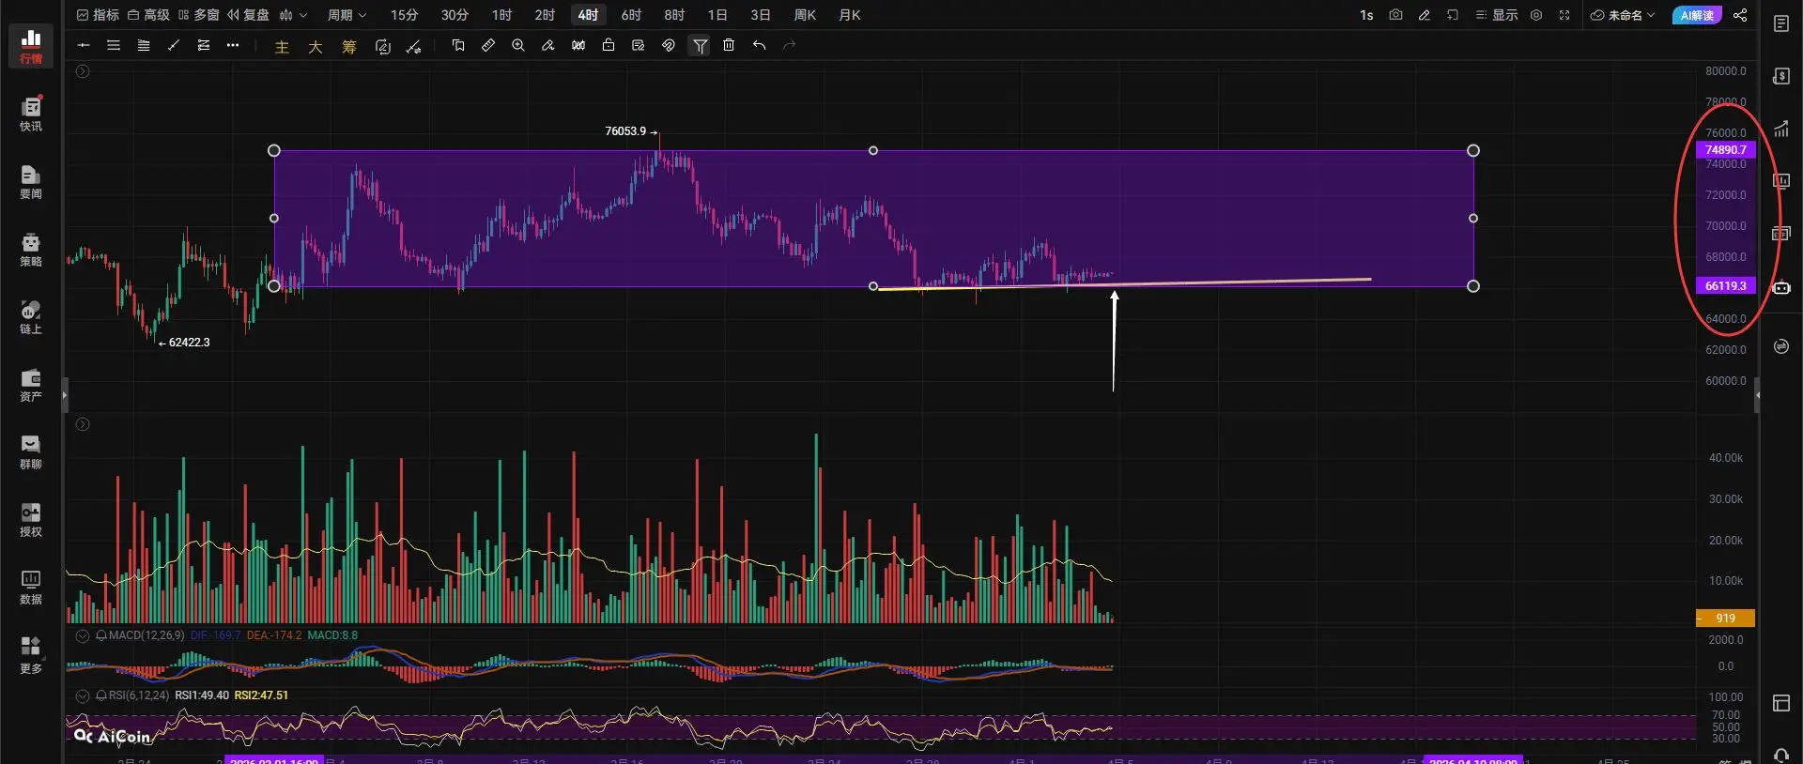Viewport: 1803px width, 764px height.
Task: Open chart settings hexagon icon
Action: [x=1536, y=15]
